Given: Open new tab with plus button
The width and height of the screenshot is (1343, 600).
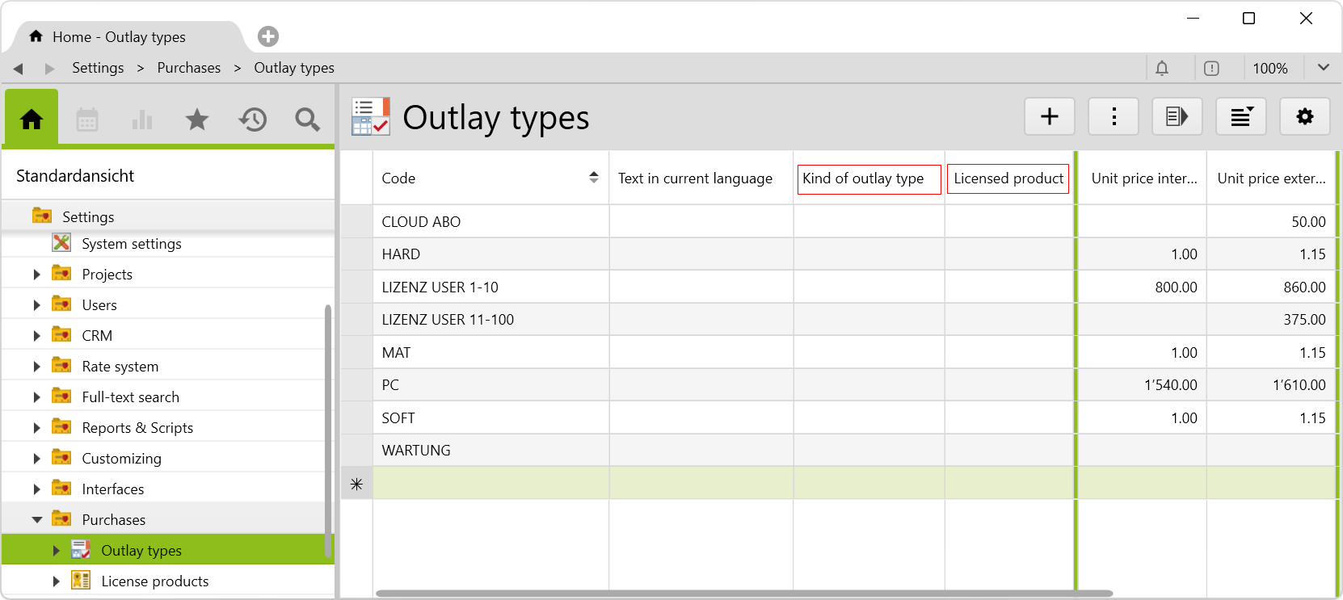Looking at the screenshot, I should click(268, 36).
